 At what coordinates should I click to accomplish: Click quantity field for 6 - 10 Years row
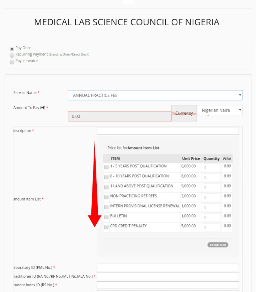pos(212,177)
